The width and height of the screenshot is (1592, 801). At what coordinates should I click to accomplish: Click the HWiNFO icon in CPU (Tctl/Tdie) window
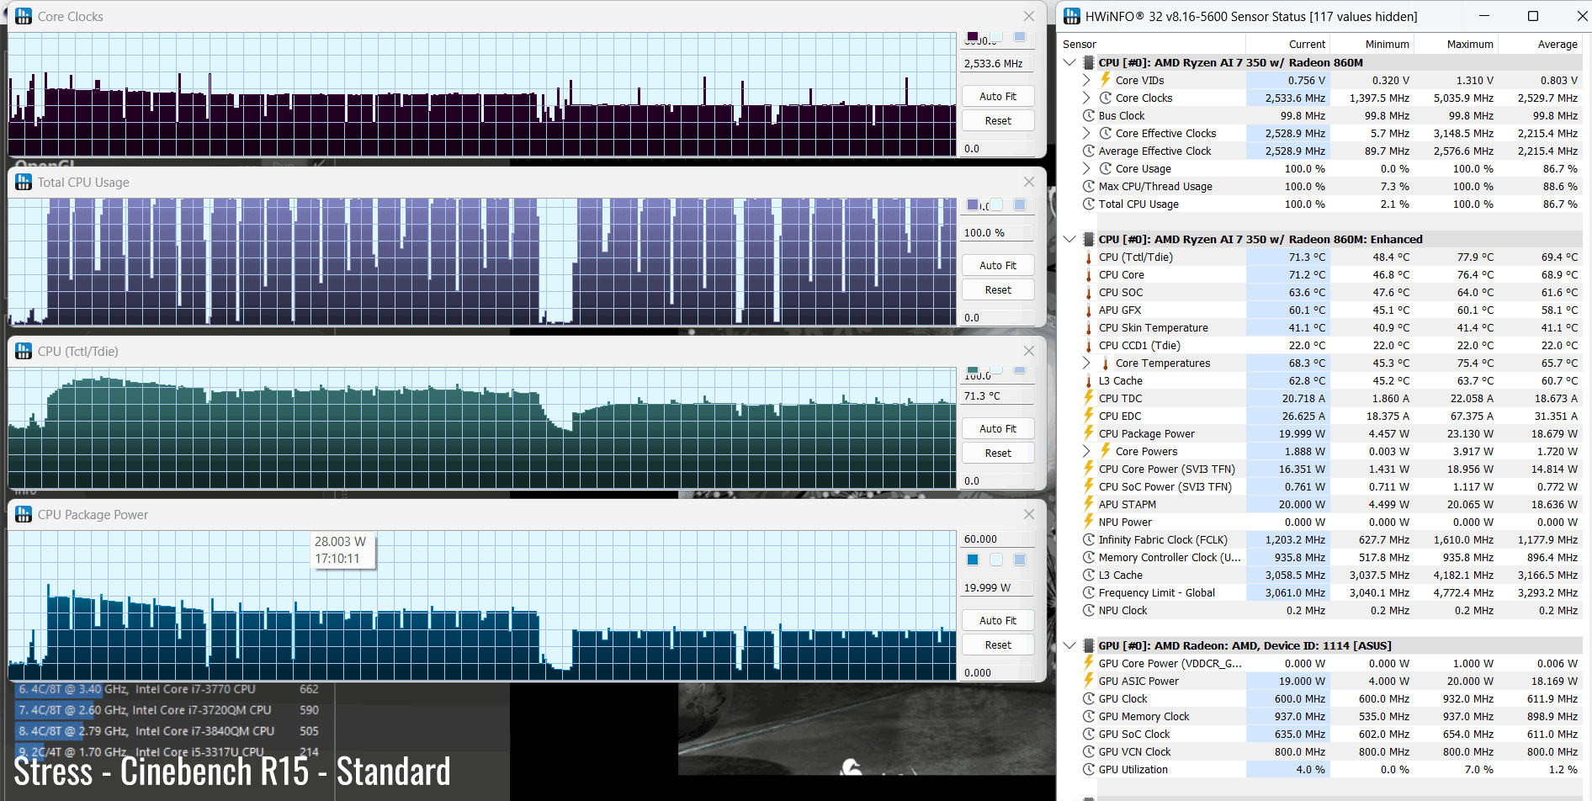(24, 351)
